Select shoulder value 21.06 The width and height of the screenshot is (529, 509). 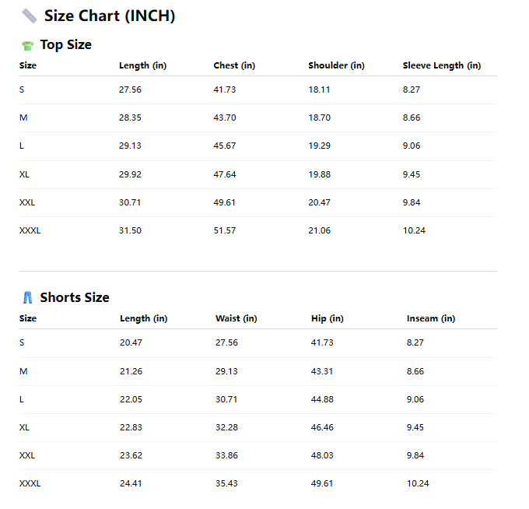pyautogui.click(x=319, y=230)
